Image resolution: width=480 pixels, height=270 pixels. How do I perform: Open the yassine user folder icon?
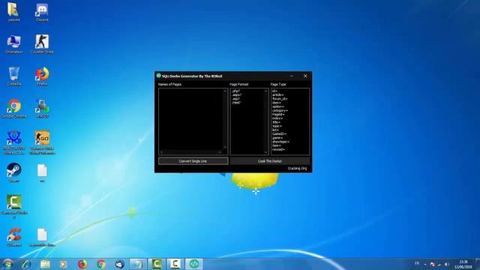coord(13,12)
